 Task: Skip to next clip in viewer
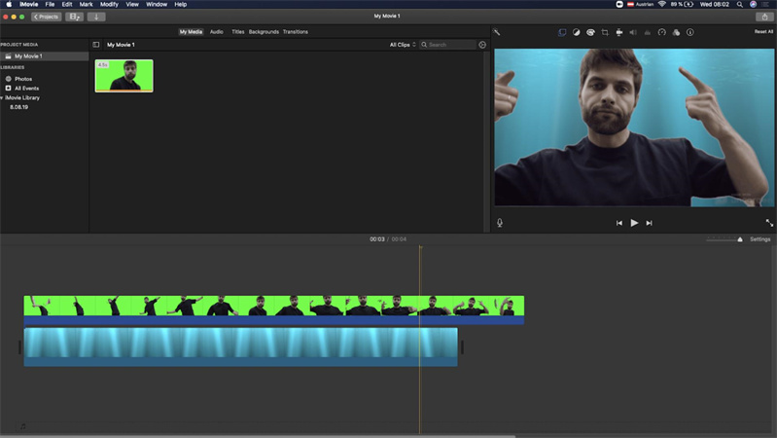(x=650, y=223)
